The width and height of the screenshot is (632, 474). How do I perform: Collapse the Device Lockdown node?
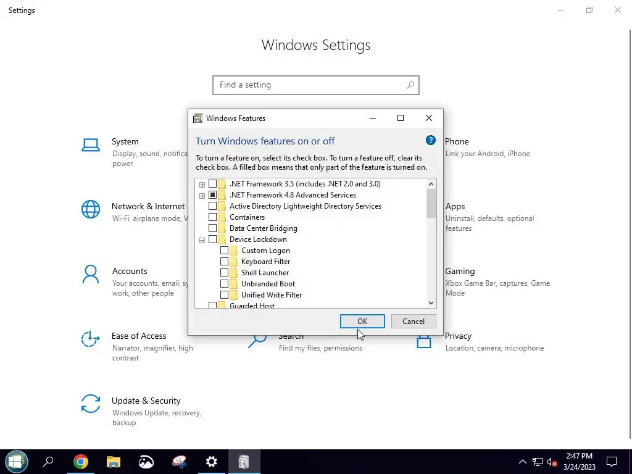point(202,240)
